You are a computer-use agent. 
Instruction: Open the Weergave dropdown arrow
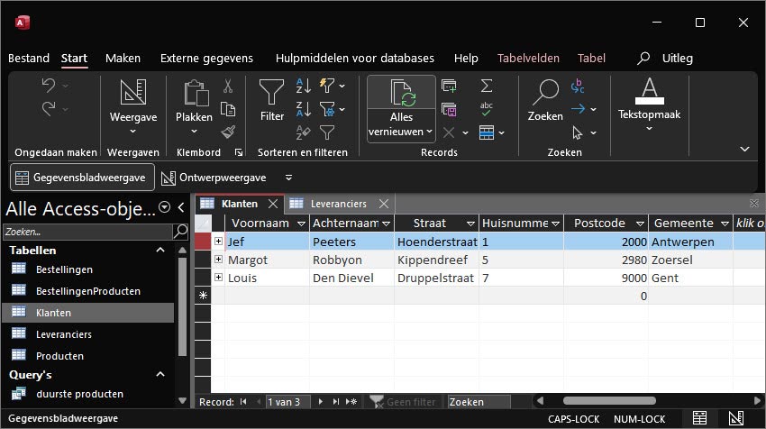click(x=132, y=132)
